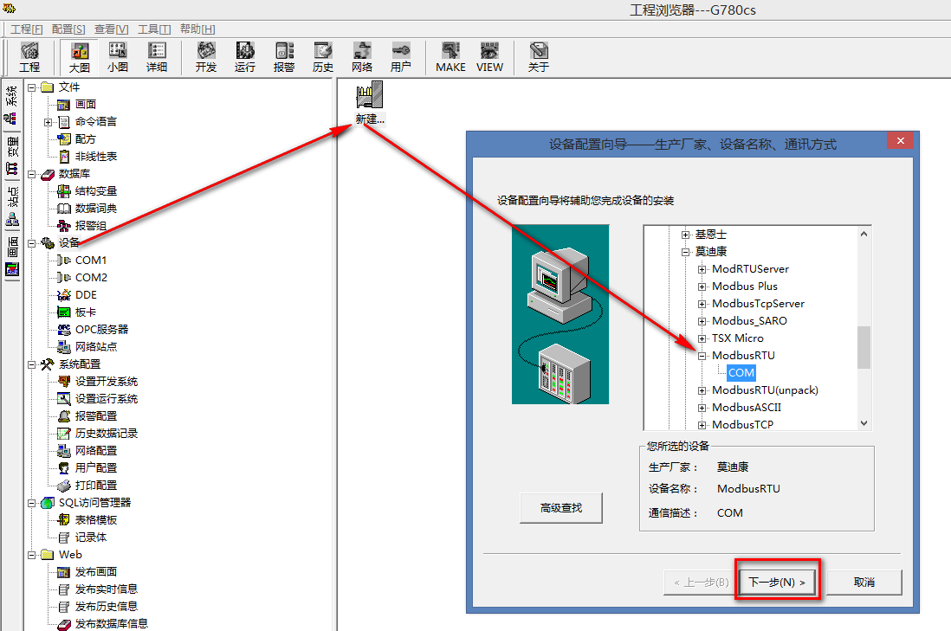Select COM1 in the 设备 tree
This screenshot has height=631, width=951.
click(x=91, y=261)
